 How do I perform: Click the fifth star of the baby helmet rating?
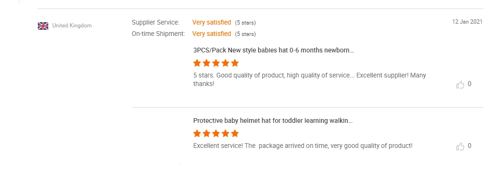(x=235, y=134)
